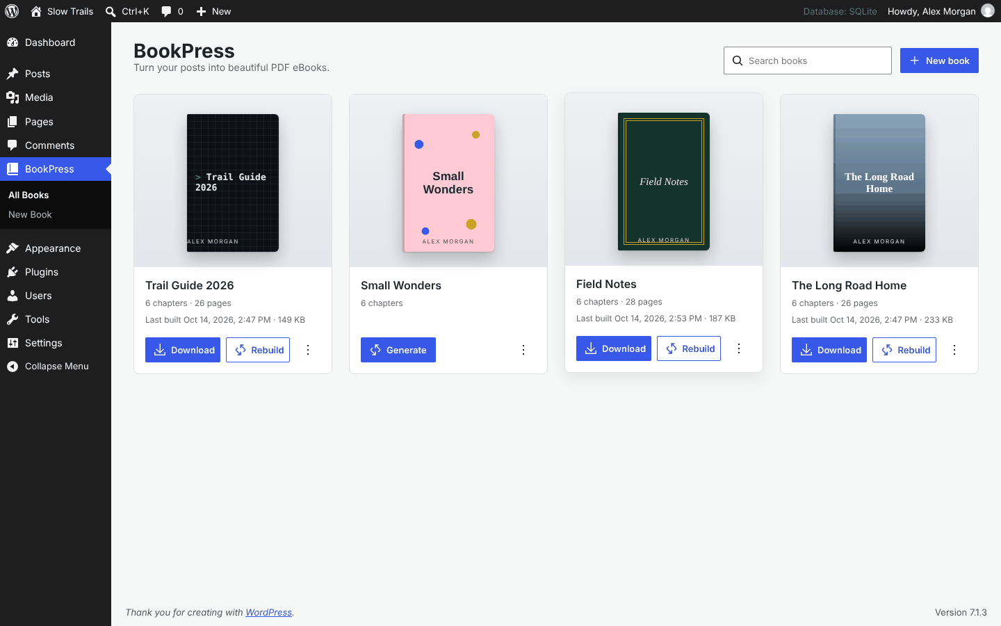1001x626 pixels.
Task: Open the Slow Trails site home
Action: 62,11
